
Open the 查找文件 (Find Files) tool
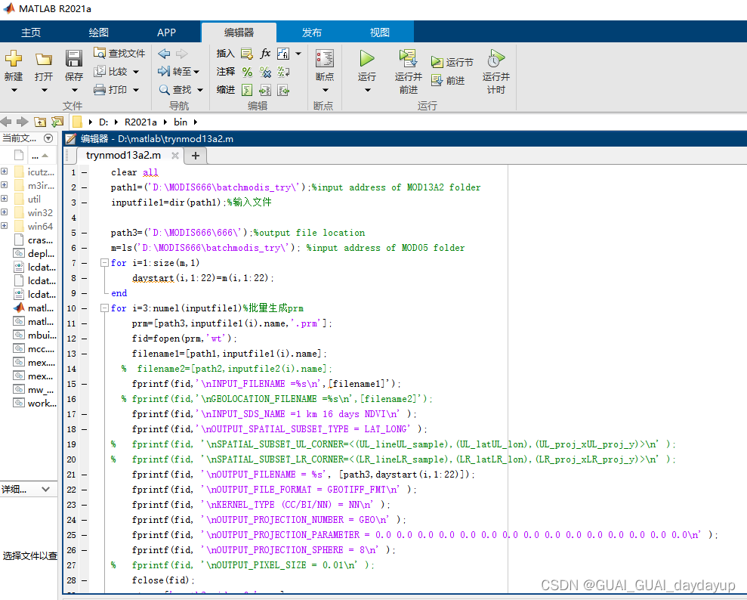point(119,54)
